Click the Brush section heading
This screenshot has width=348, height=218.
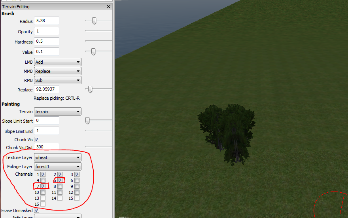[x=8, y=13]
